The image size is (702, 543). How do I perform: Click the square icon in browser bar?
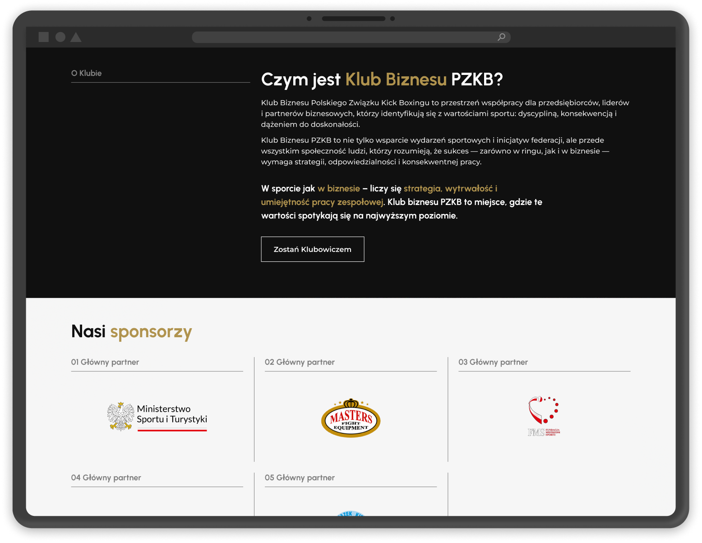point(44,37)
